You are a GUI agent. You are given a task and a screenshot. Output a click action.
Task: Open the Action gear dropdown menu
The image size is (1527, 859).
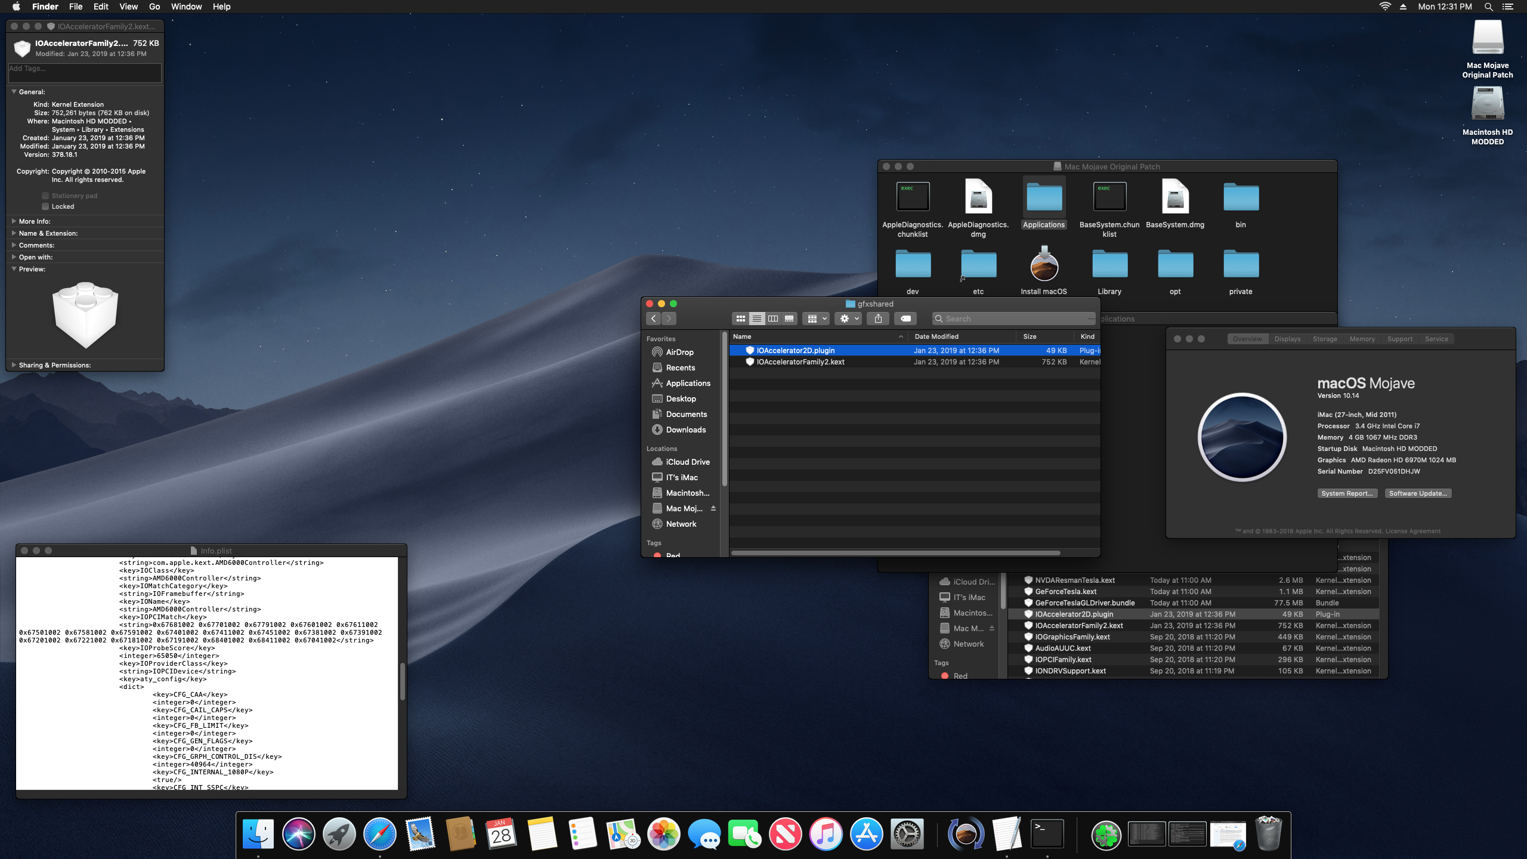849,319
